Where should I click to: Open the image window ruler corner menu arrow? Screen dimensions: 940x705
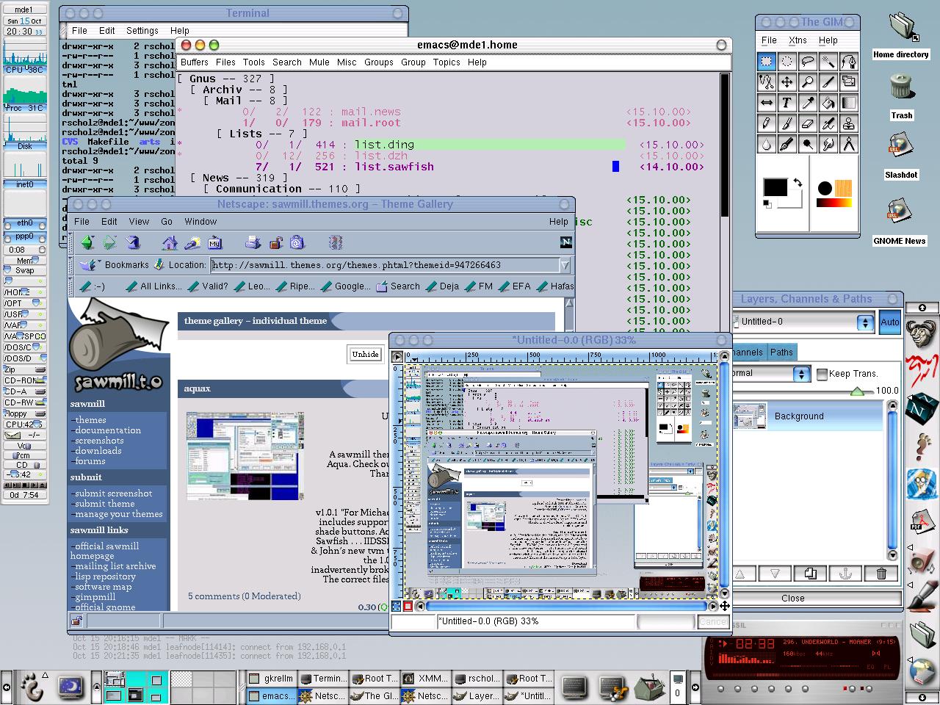coord(397,357)
